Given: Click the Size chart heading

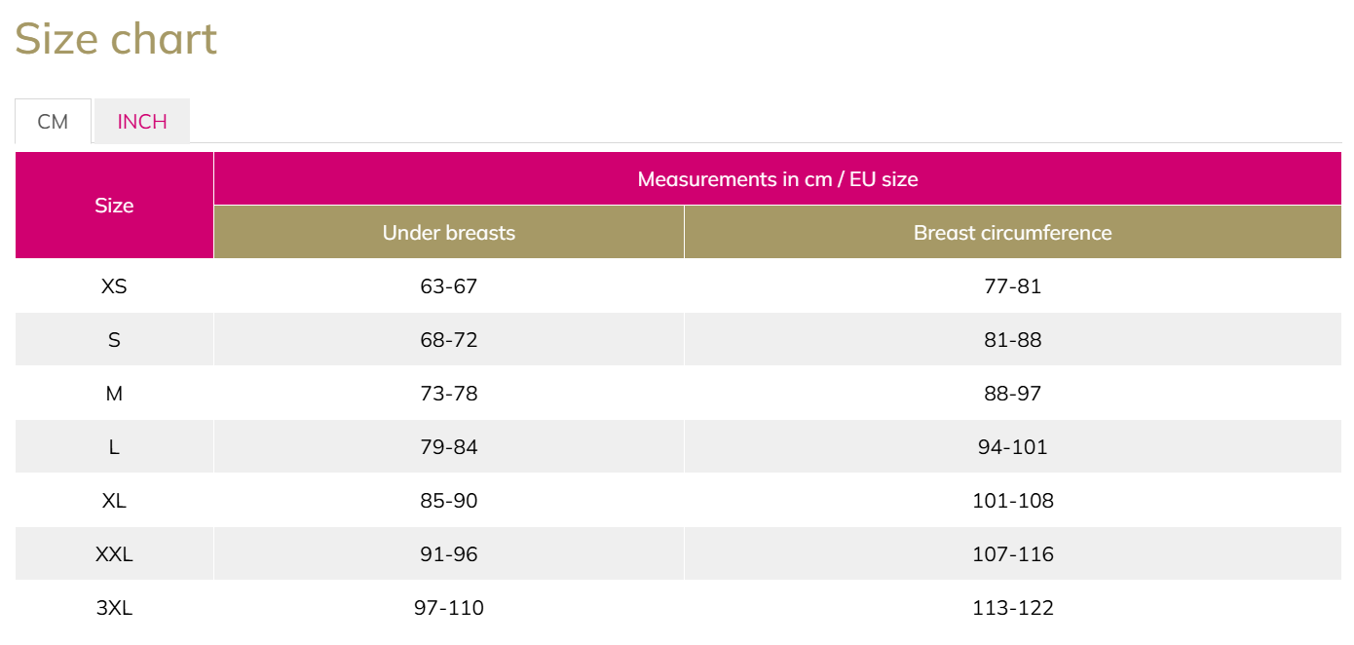Looking at the screenshot, I should (116, 39).
